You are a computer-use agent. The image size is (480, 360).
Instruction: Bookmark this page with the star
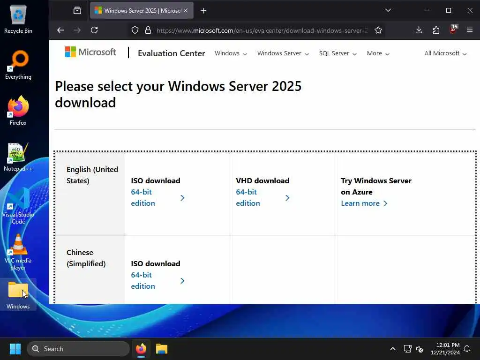click(378, 30)
